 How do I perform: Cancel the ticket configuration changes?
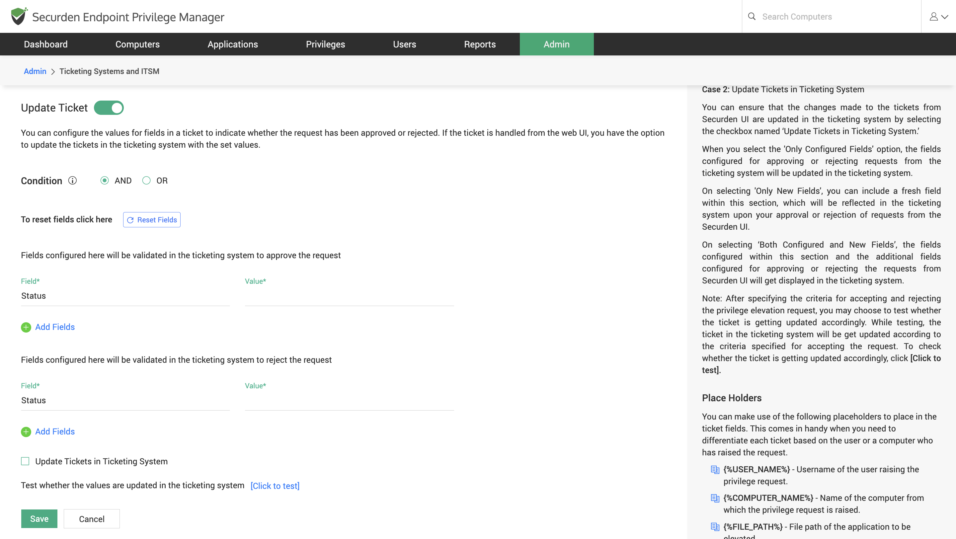click(92, 519)
